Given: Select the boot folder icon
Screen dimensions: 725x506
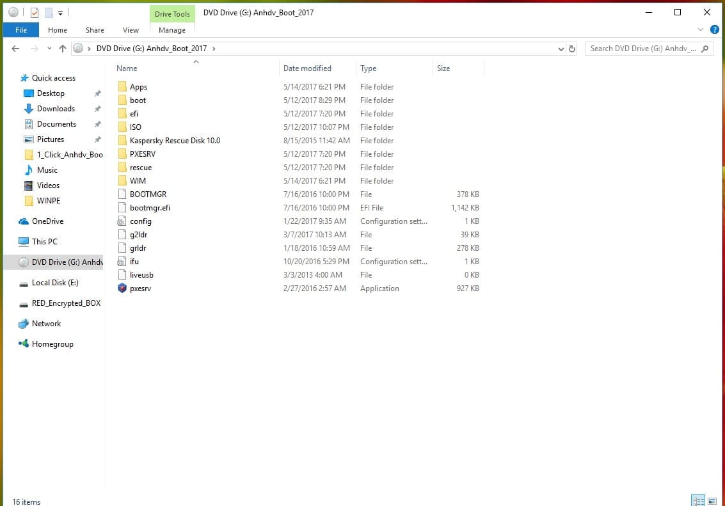Looking at the screenshot, I should [122, 100].
